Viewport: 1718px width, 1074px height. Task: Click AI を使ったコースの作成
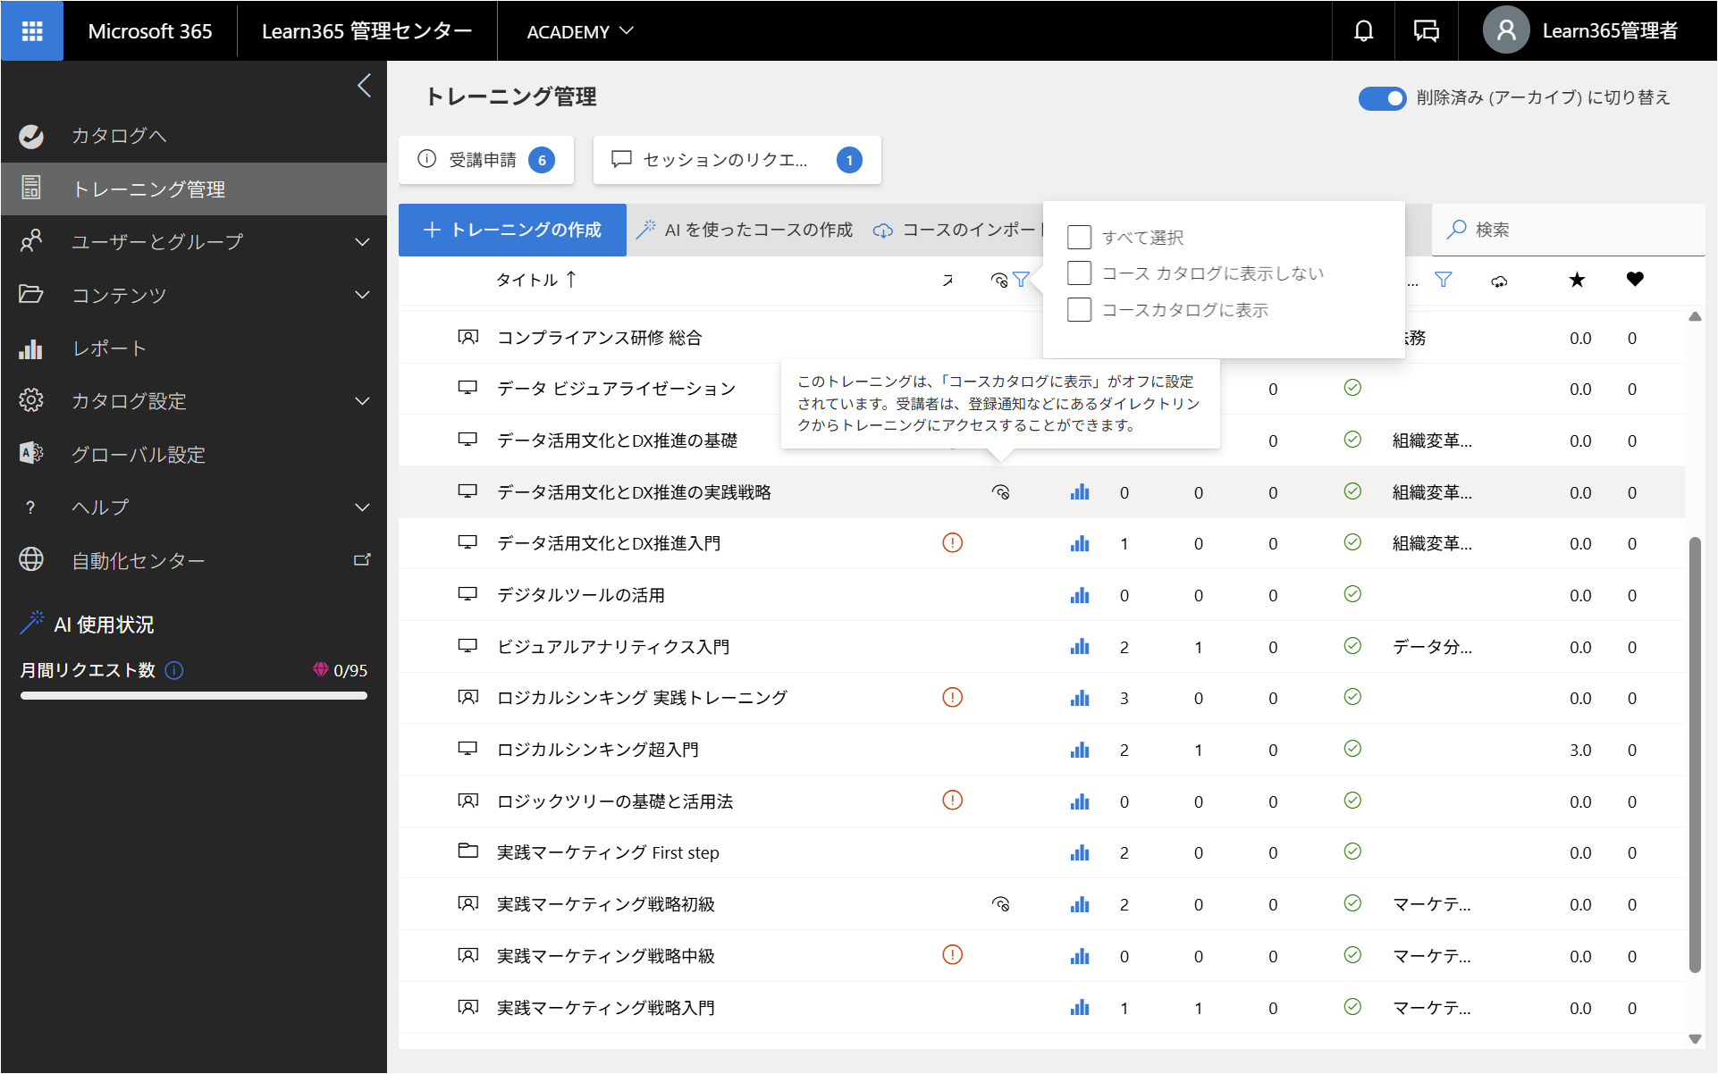[x=745, y=230]
